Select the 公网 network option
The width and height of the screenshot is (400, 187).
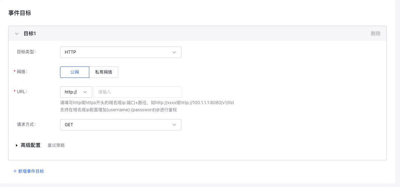pos(75,72)
